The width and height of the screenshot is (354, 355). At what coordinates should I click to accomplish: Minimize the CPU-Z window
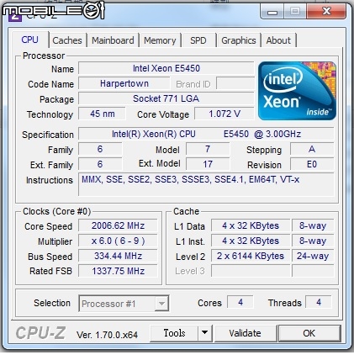tap(272, 12)
